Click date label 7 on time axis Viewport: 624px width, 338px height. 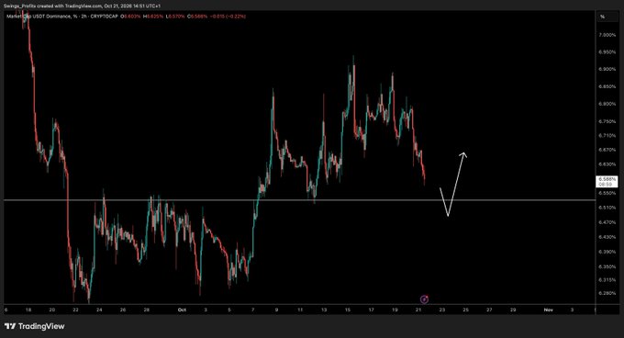tap(252, 310)
